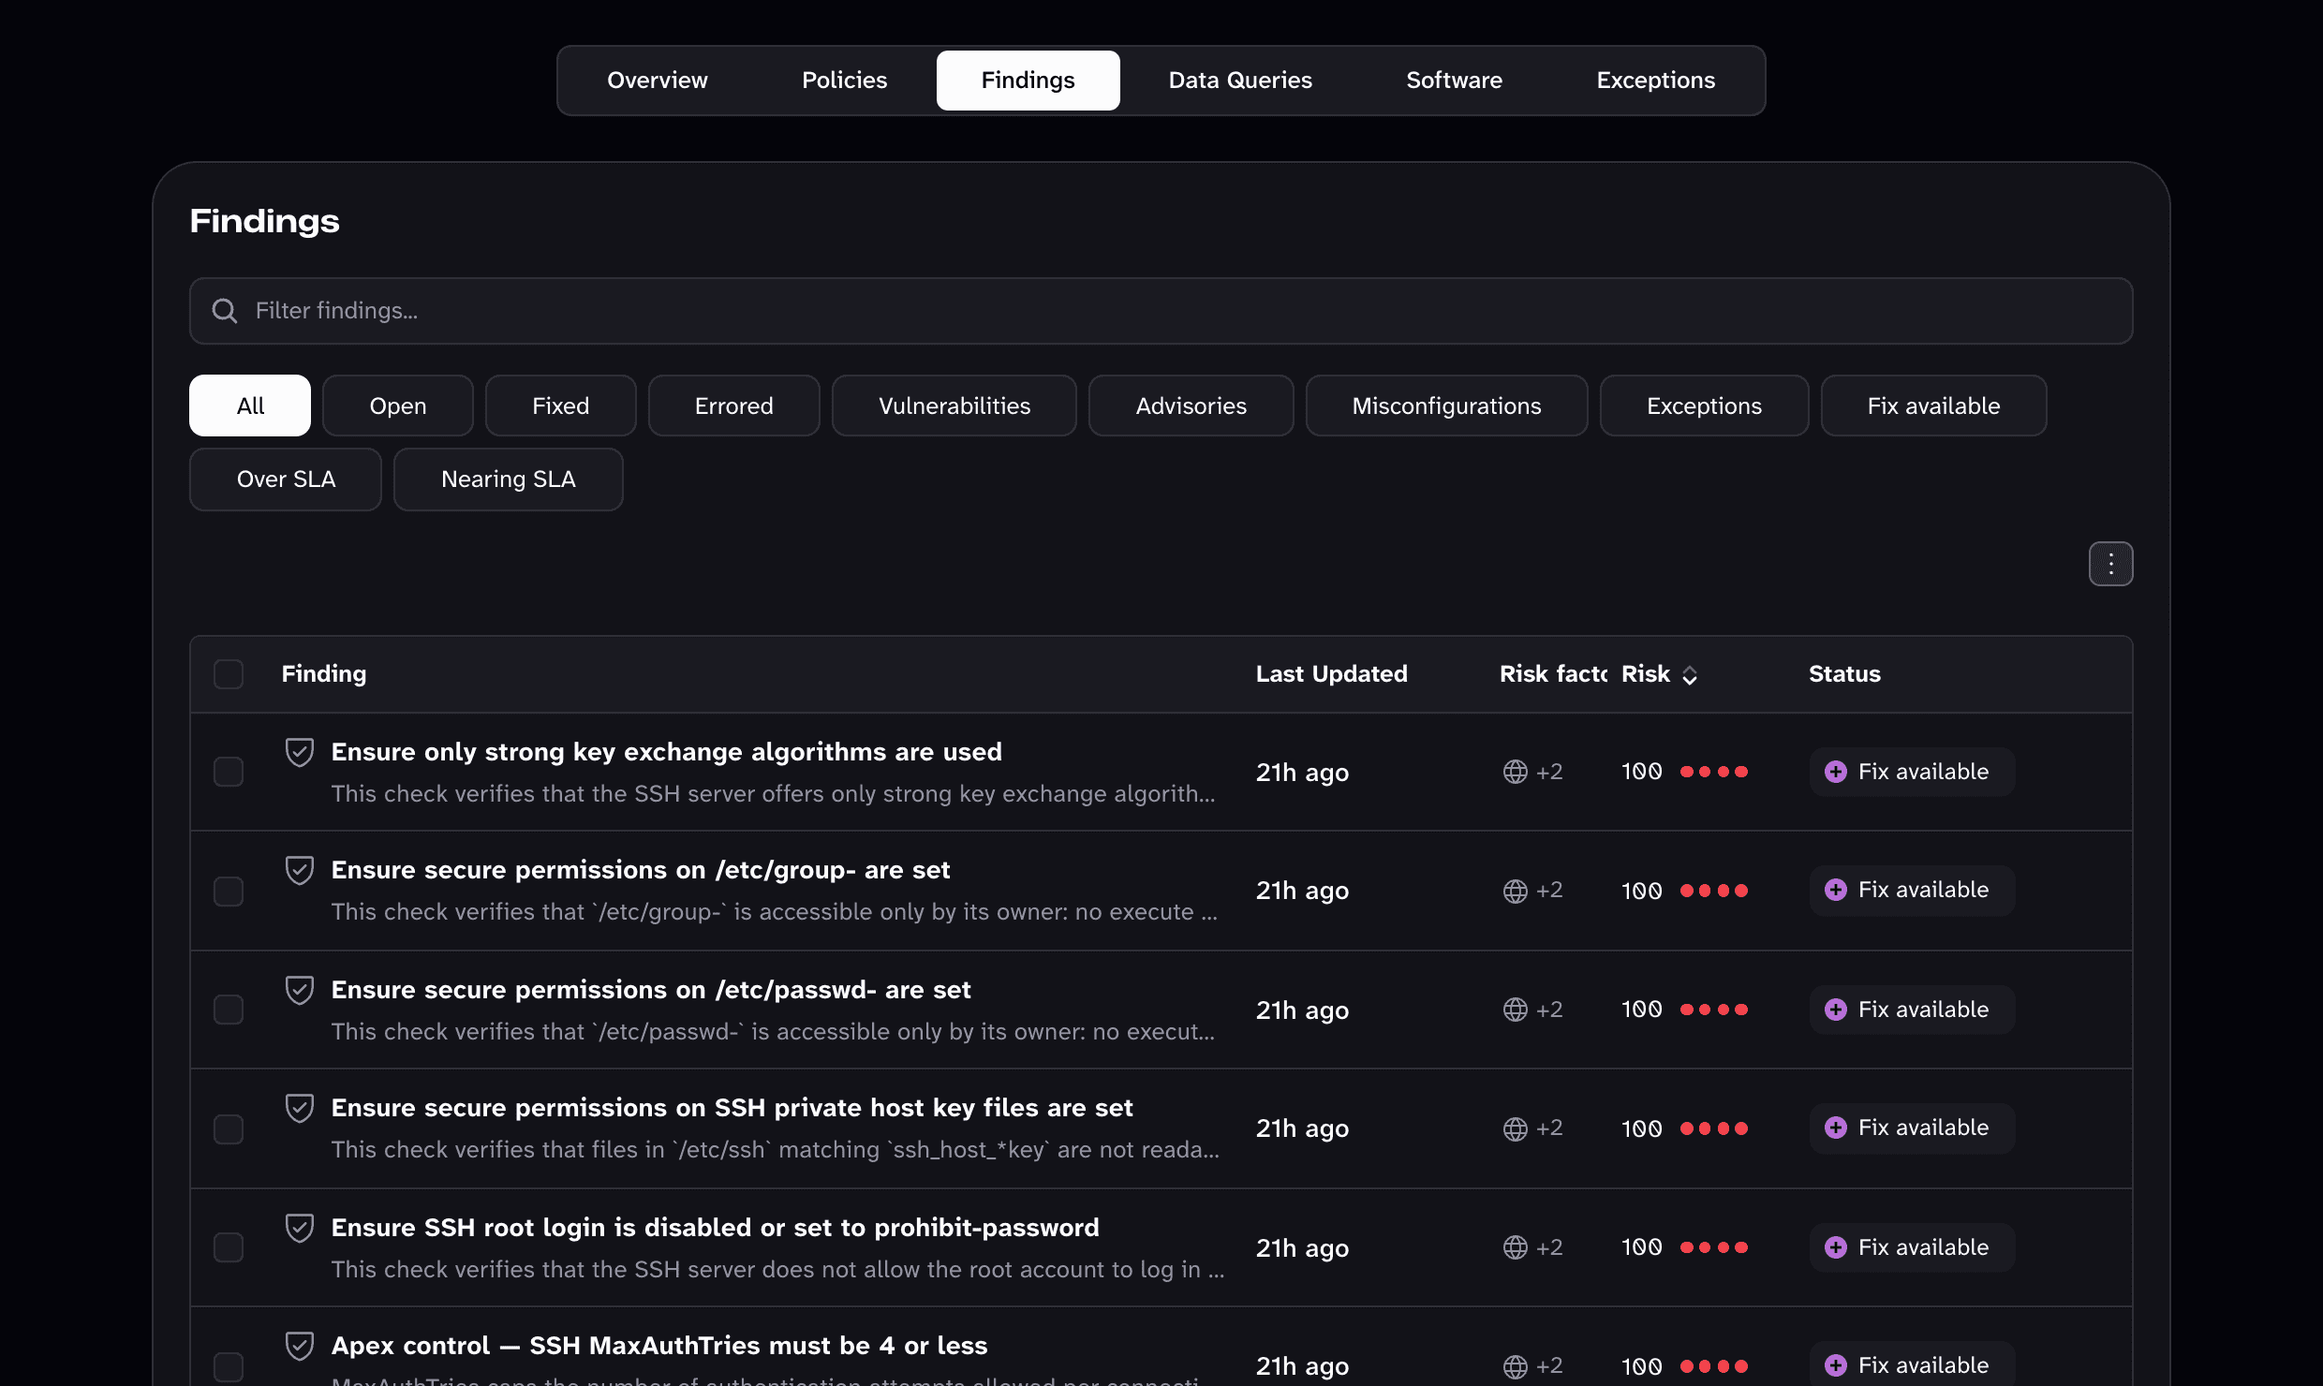Click shield icon for Apex control MaxAuthTries finding

pos(300,1346)
